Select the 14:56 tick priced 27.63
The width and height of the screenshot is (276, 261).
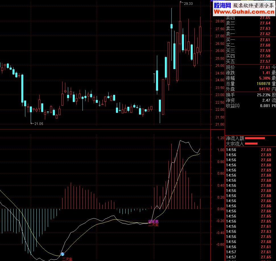coord(251,232)
